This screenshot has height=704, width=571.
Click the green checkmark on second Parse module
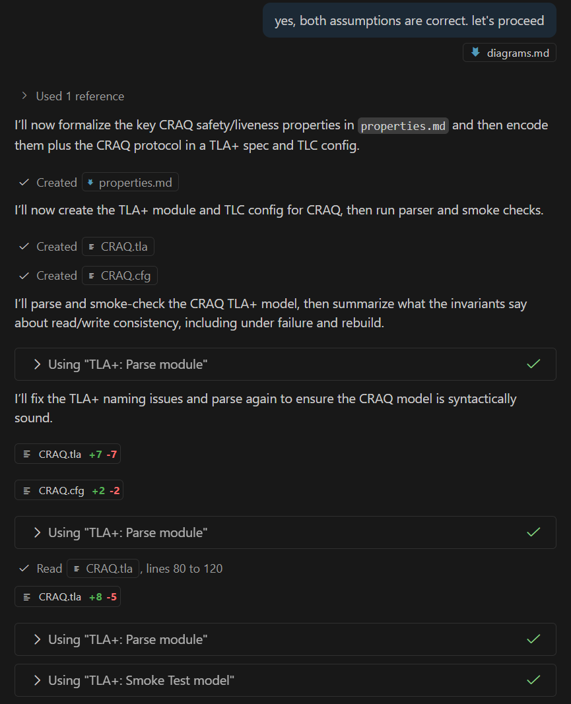point(533,532)
